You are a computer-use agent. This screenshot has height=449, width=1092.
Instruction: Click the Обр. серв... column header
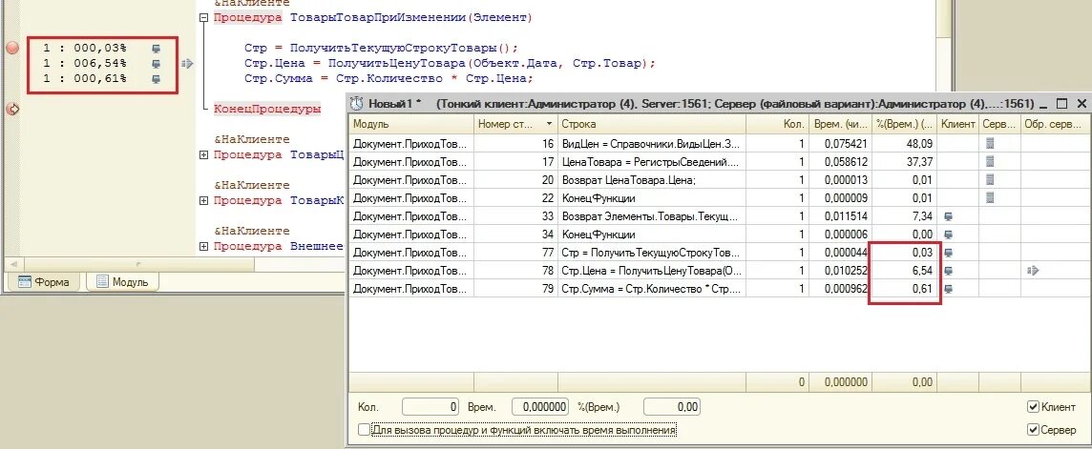(x=1055, y=125)
